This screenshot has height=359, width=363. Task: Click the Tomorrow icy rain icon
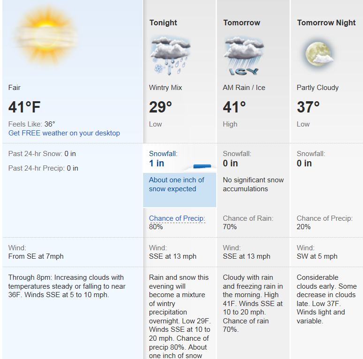[243, 56]
